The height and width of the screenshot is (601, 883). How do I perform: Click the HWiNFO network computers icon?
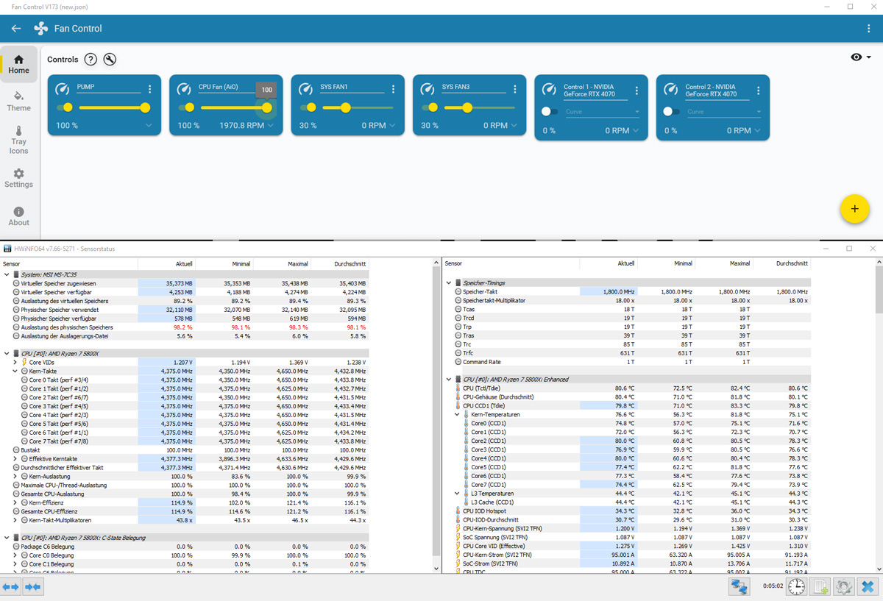738,586
